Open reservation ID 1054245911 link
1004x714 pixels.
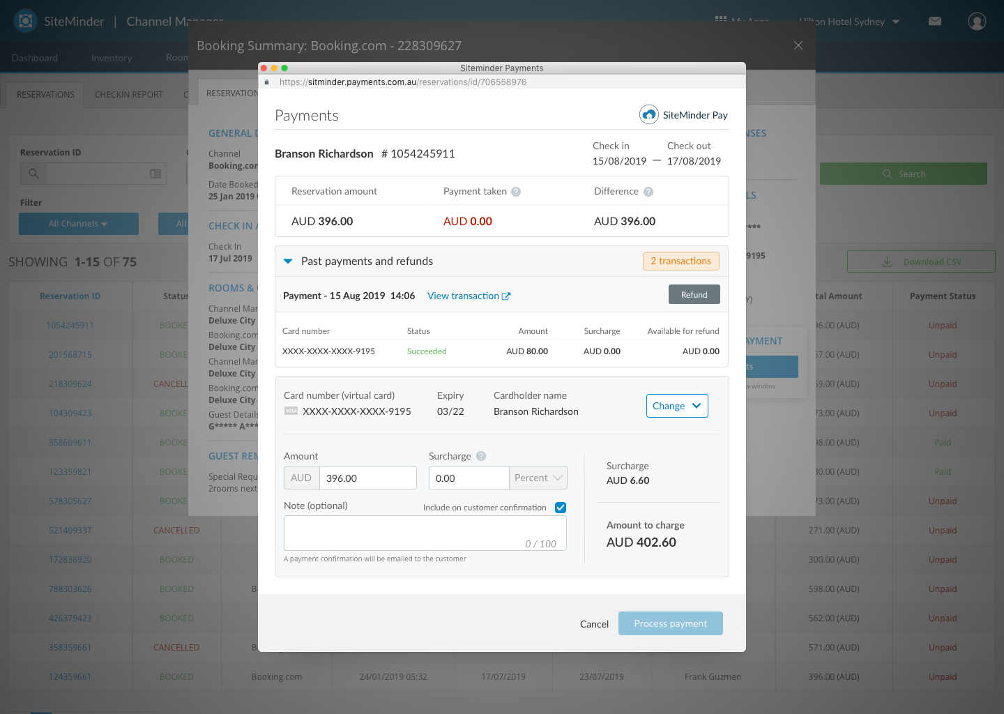(x=70, y=326)
